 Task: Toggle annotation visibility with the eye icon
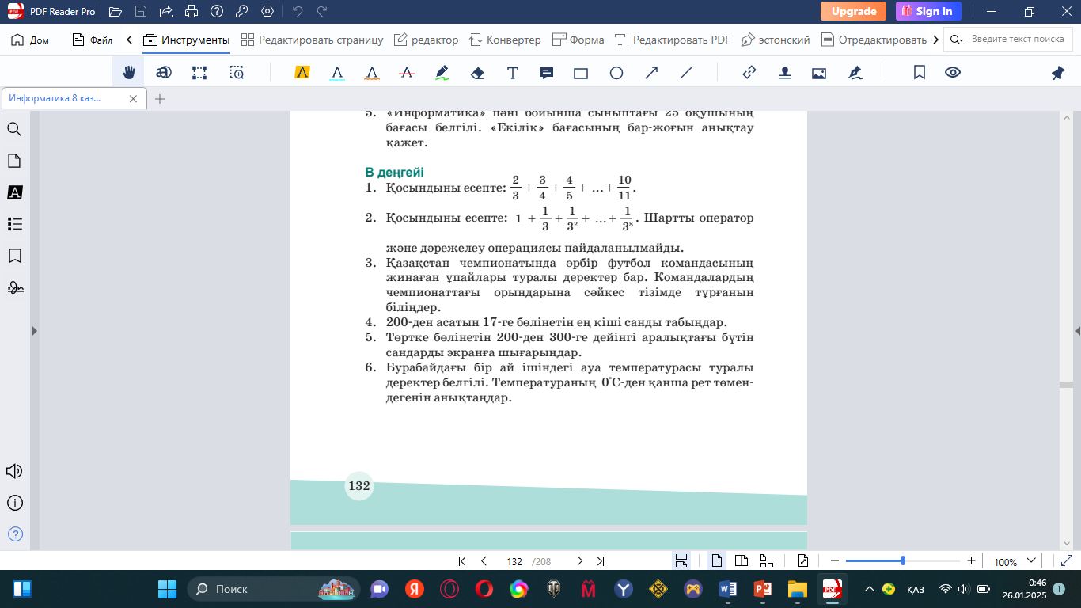click(953, 73)
